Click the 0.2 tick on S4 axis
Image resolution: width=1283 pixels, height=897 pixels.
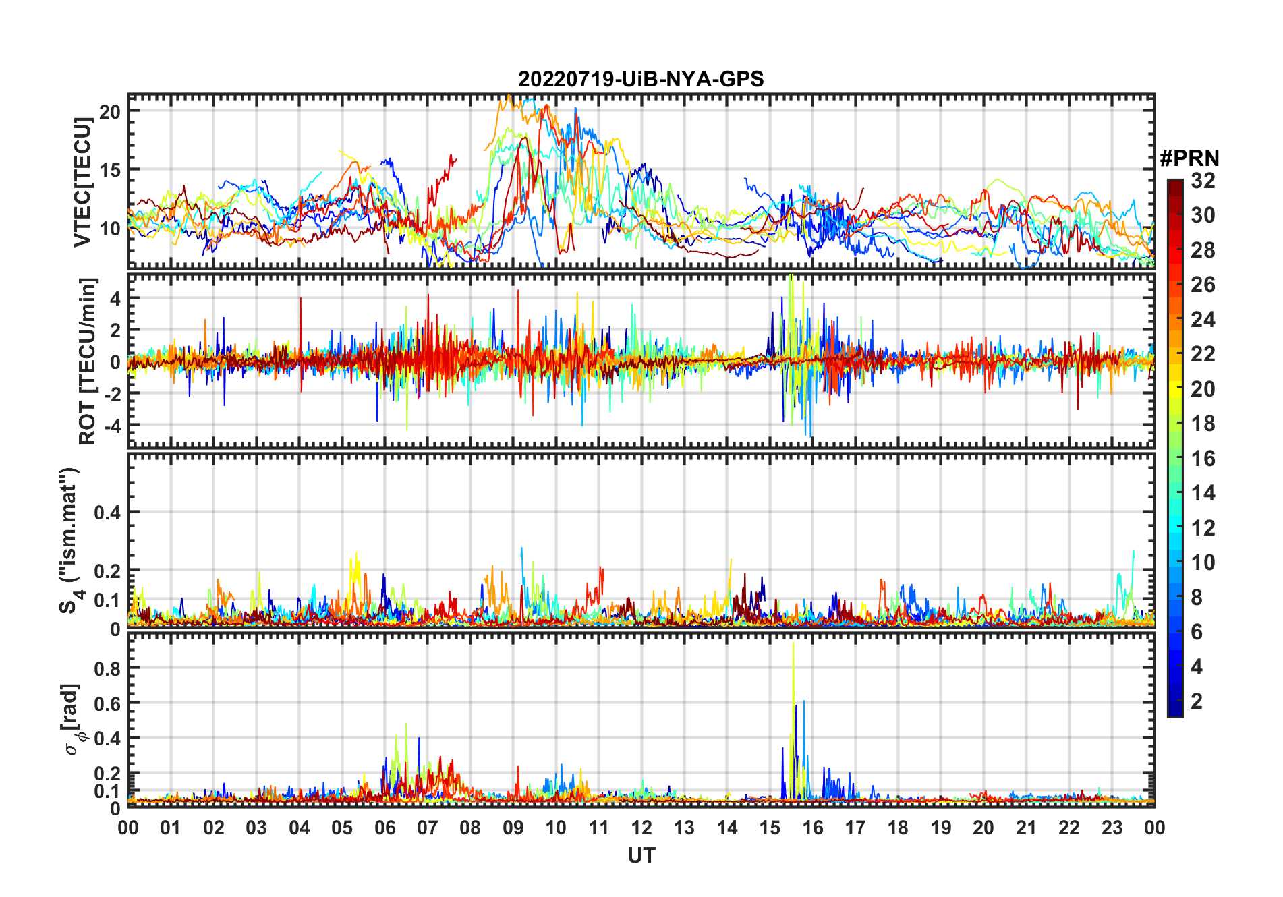tap(108, 571)
